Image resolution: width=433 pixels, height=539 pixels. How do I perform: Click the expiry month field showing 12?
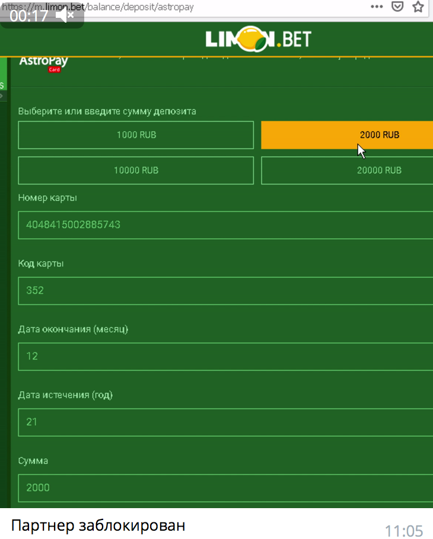pyautogui.click(x=225, y=357)
